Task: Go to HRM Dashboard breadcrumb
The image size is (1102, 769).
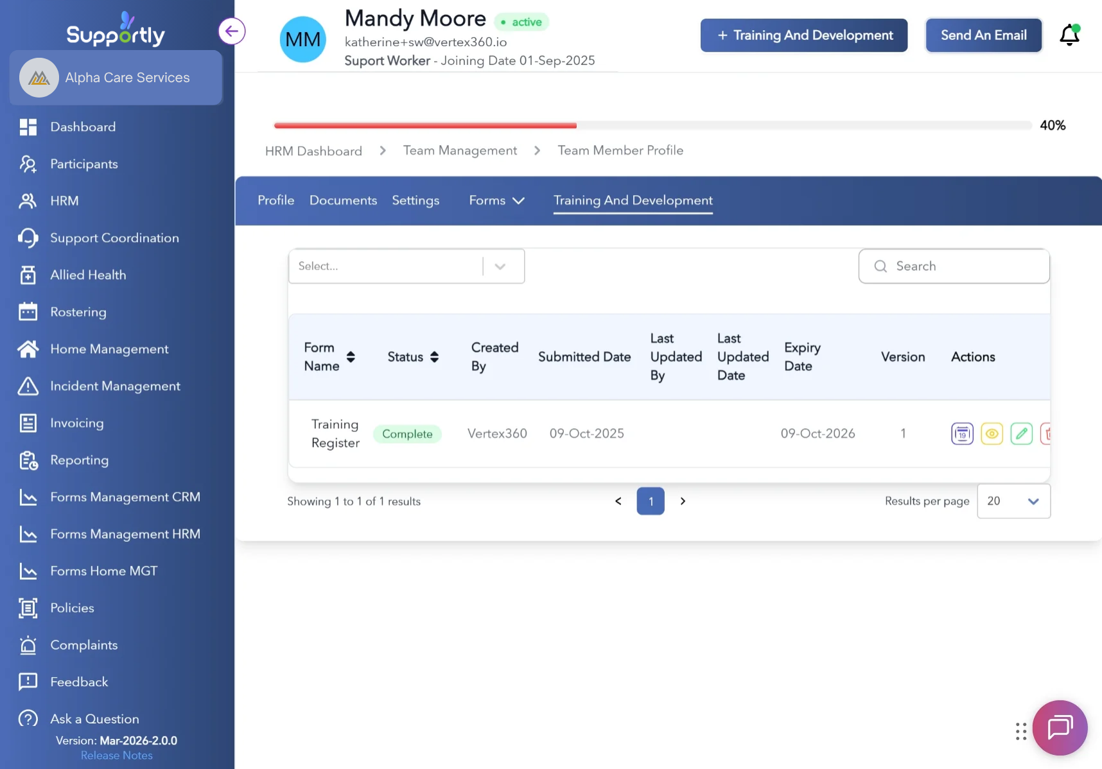Action: tap(314, 151)
